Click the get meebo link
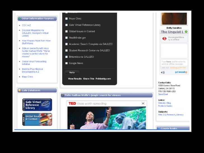Screen dimensions: 204x153 coord(181,72)
